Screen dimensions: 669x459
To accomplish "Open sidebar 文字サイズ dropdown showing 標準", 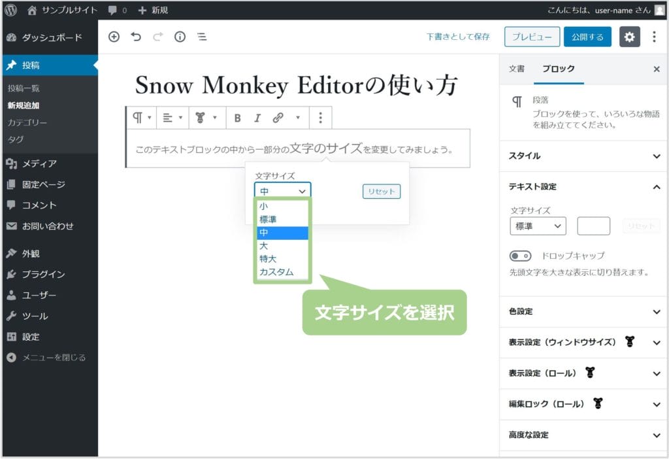I will click(x=538, y=226).
